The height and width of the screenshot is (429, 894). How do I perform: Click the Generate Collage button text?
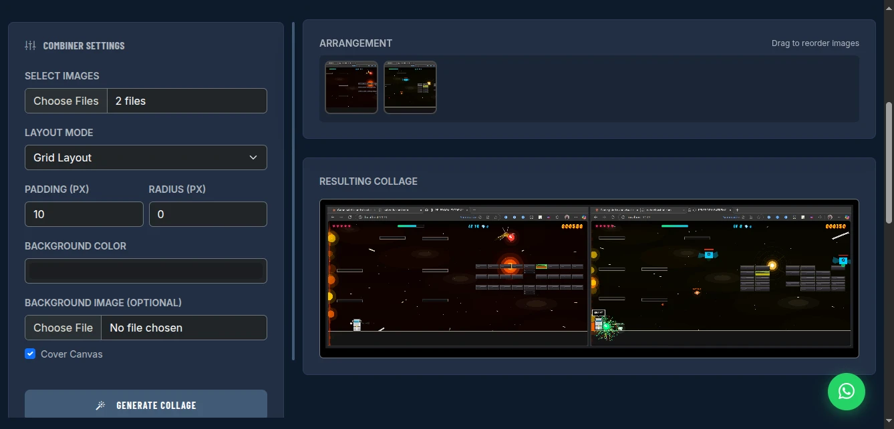pyautogui.click(x=156, y=405)
